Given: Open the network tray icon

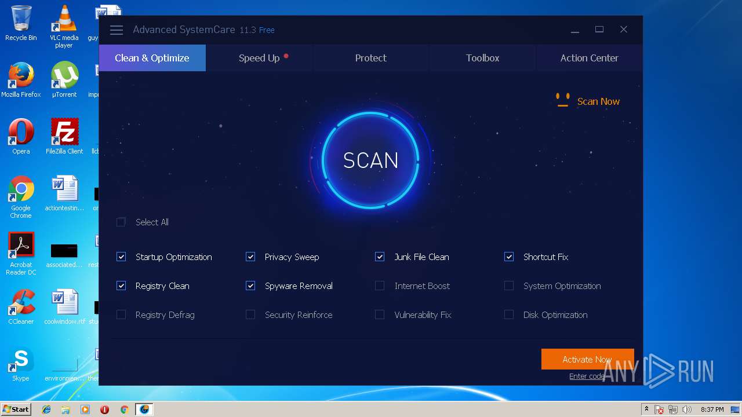Looking at the screenshot, I should (674, 409).
